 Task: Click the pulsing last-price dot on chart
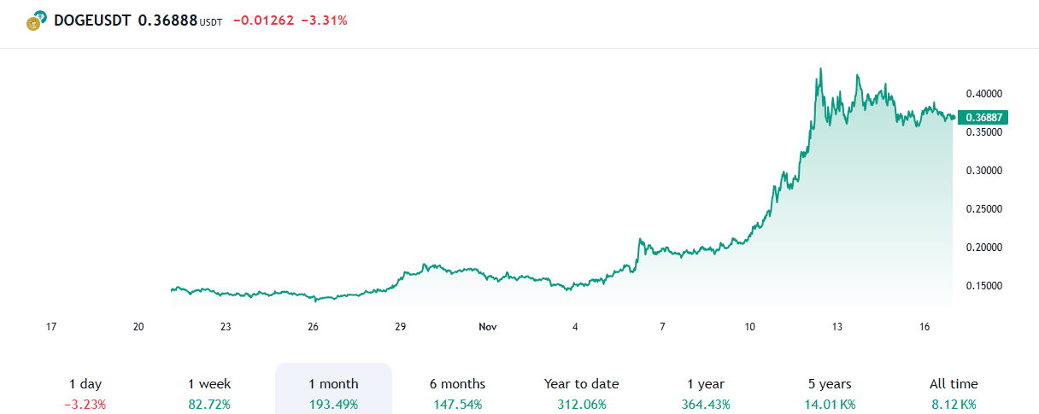click(953, 118)
